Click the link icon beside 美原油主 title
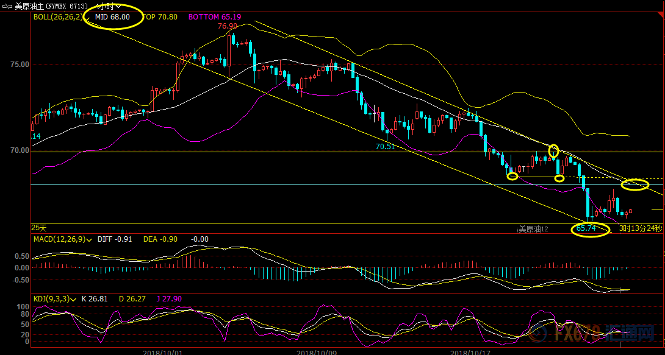Image resolution: width=665 pixels, height=355 pixels. coord(7,5)
